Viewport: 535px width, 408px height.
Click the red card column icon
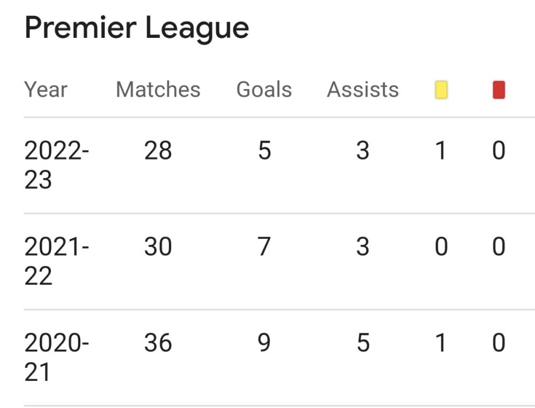click(499, 90)
